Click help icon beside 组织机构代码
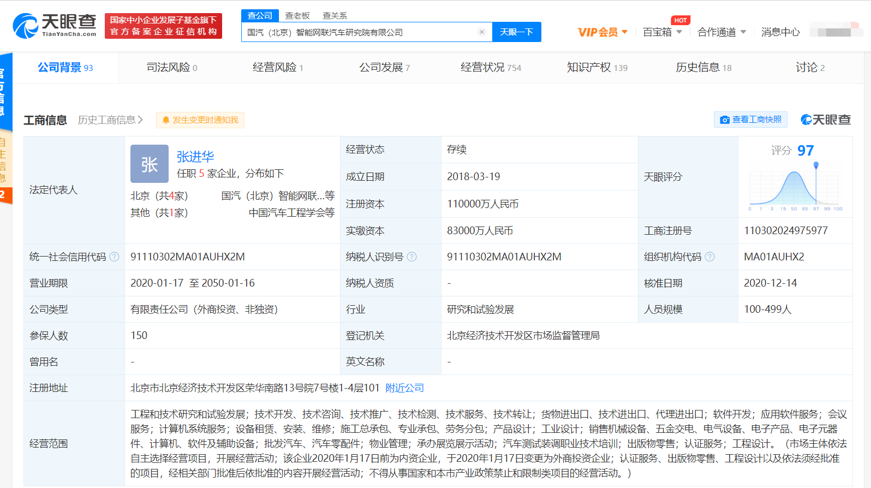 pyautogui.click(x=709, y=257)
